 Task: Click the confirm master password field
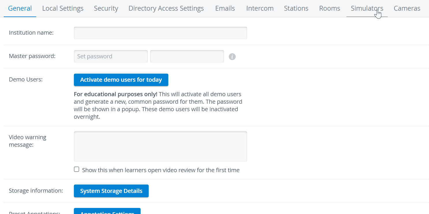pyautogui.click(x=187, y=56)
